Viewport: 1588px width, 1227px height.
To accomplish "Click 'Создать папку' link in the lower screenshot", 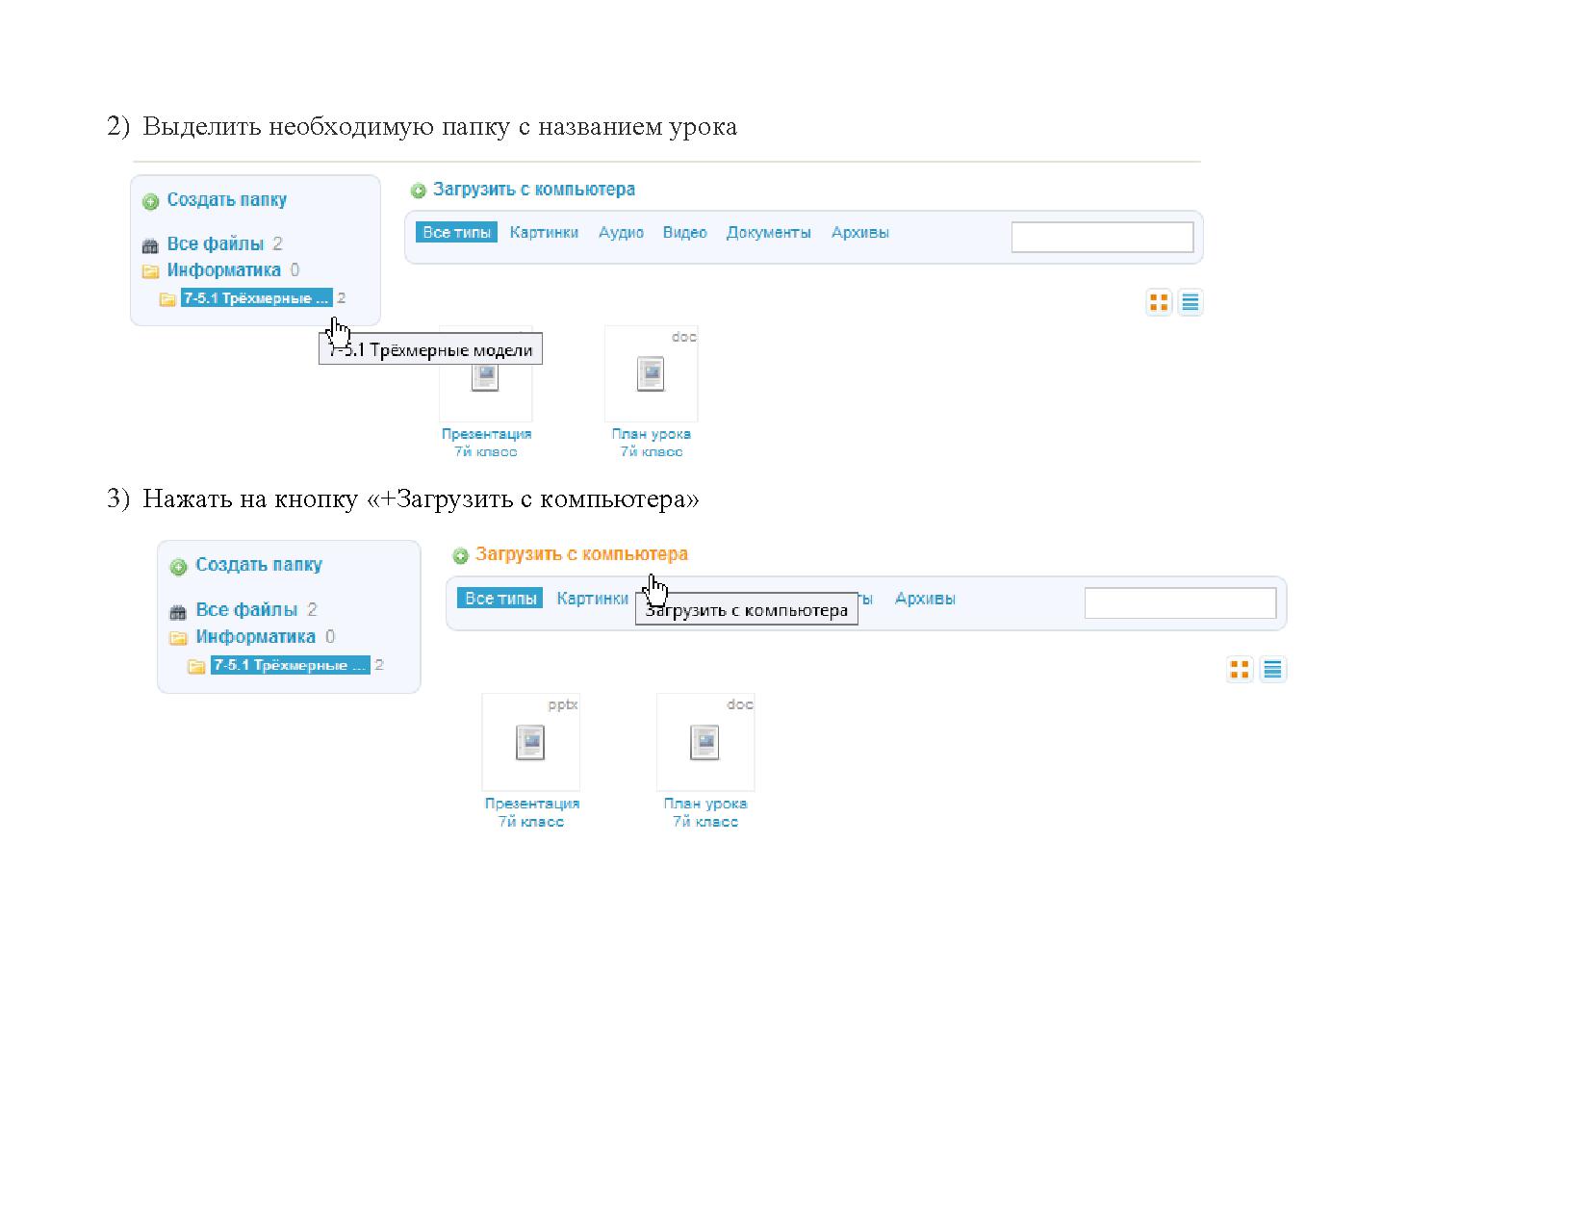I will [x=259, y=565].
